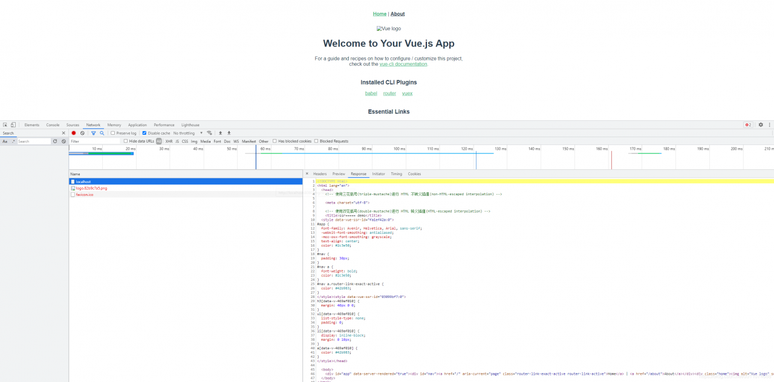Filter requests by Manifest

pos(249,141)
